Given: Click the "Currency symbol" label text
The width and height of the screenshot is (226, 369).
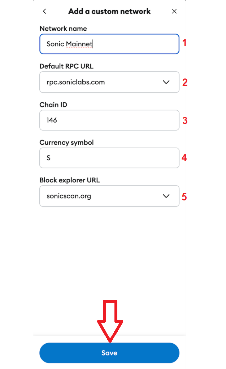Looking at the screenshot, I should 66,143.
